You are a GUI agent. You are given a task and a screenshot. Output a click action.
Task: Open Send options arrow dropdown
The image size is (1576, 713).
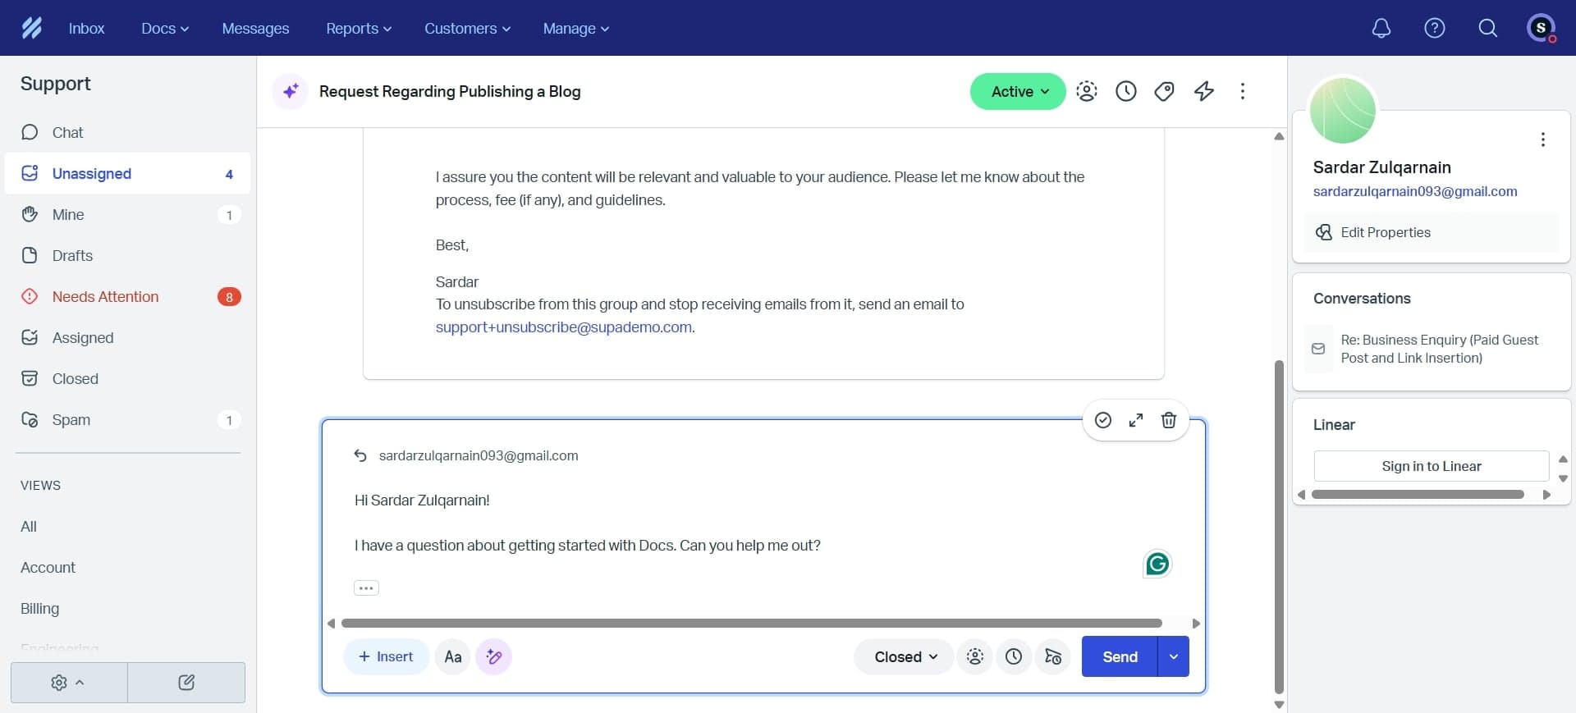tap(1174, 656)
